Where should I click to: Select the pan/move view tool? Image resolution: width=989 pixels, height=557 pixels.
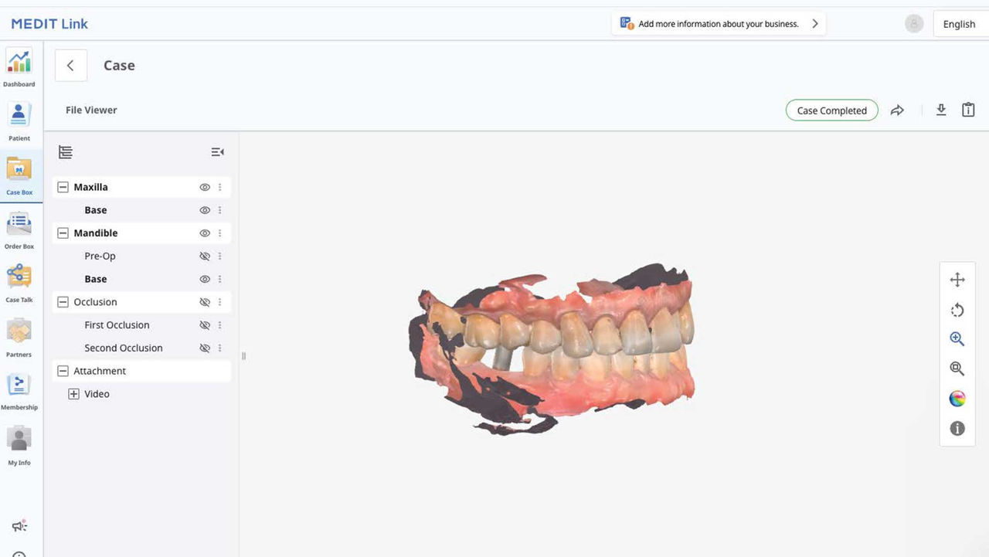957,280
